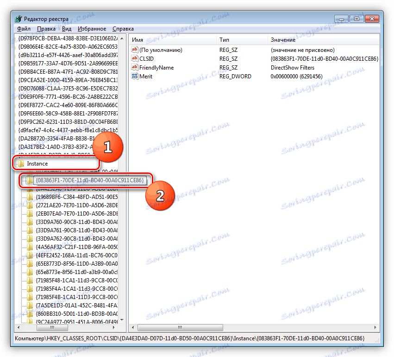The image size is (394, 357).
Task: Click the registry path in status bar
Action: pyautogui.click(x=190, y=338)
